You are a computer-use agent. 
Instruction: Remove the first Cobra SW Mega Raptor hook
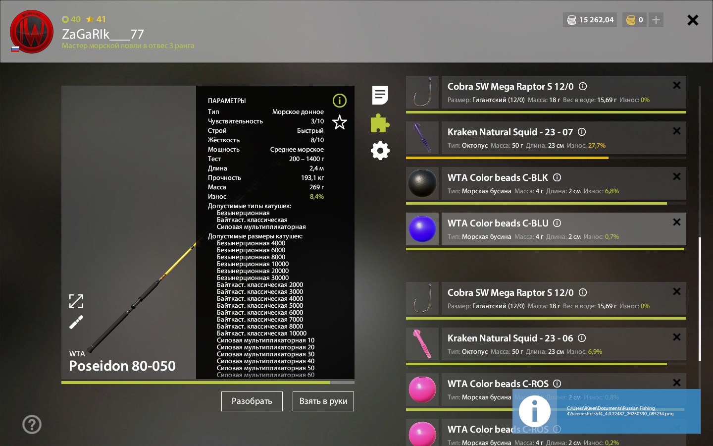click(677, 85)
